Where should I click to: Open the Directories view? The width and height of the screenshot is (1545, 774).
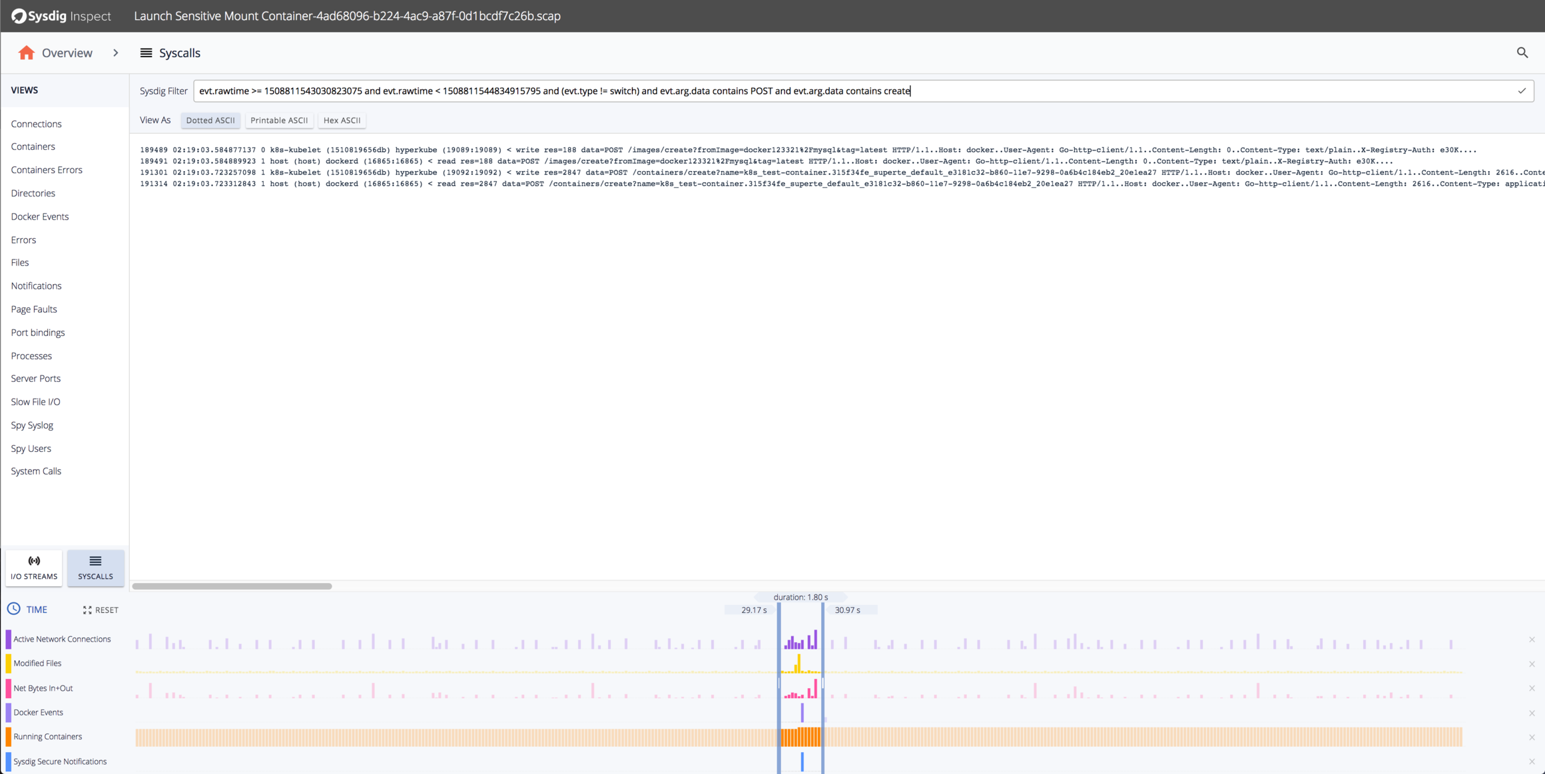pos(33,193)
